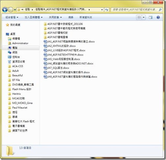Expand the arrow after the ASP.NET breadcrumb
This screenshot has height=160, width=166.
[x=89, y=10]
